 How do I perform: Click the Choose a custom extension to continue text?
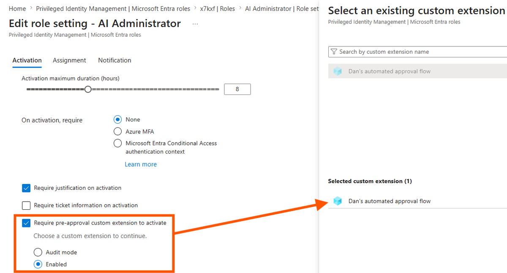[x=90, y=236]
